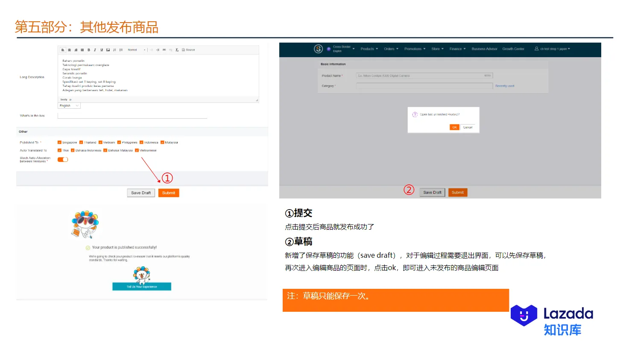Click the Underline icon in the editor toolbar
This screenshot has height=351, width=626.
pos(101,50)
